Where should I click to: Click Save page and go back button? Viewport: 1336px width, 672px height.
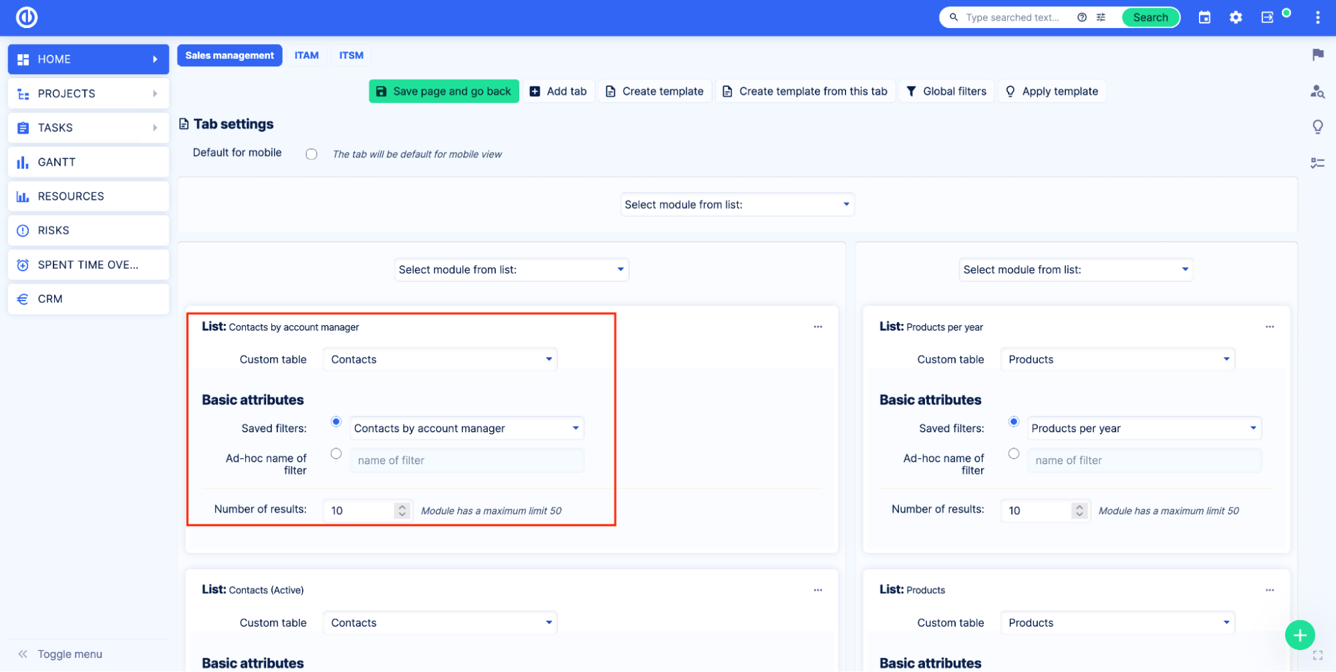coord(444,92)
